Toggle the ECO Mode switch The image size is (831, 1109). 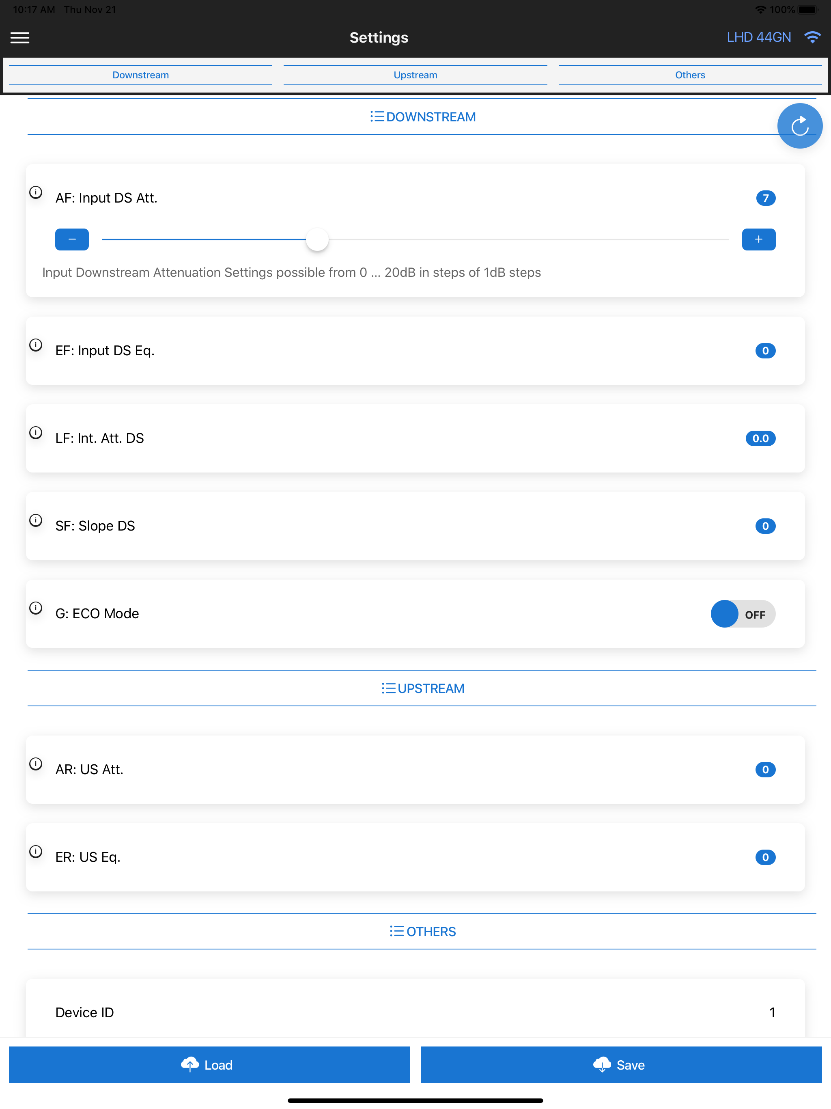click(743, 614)
